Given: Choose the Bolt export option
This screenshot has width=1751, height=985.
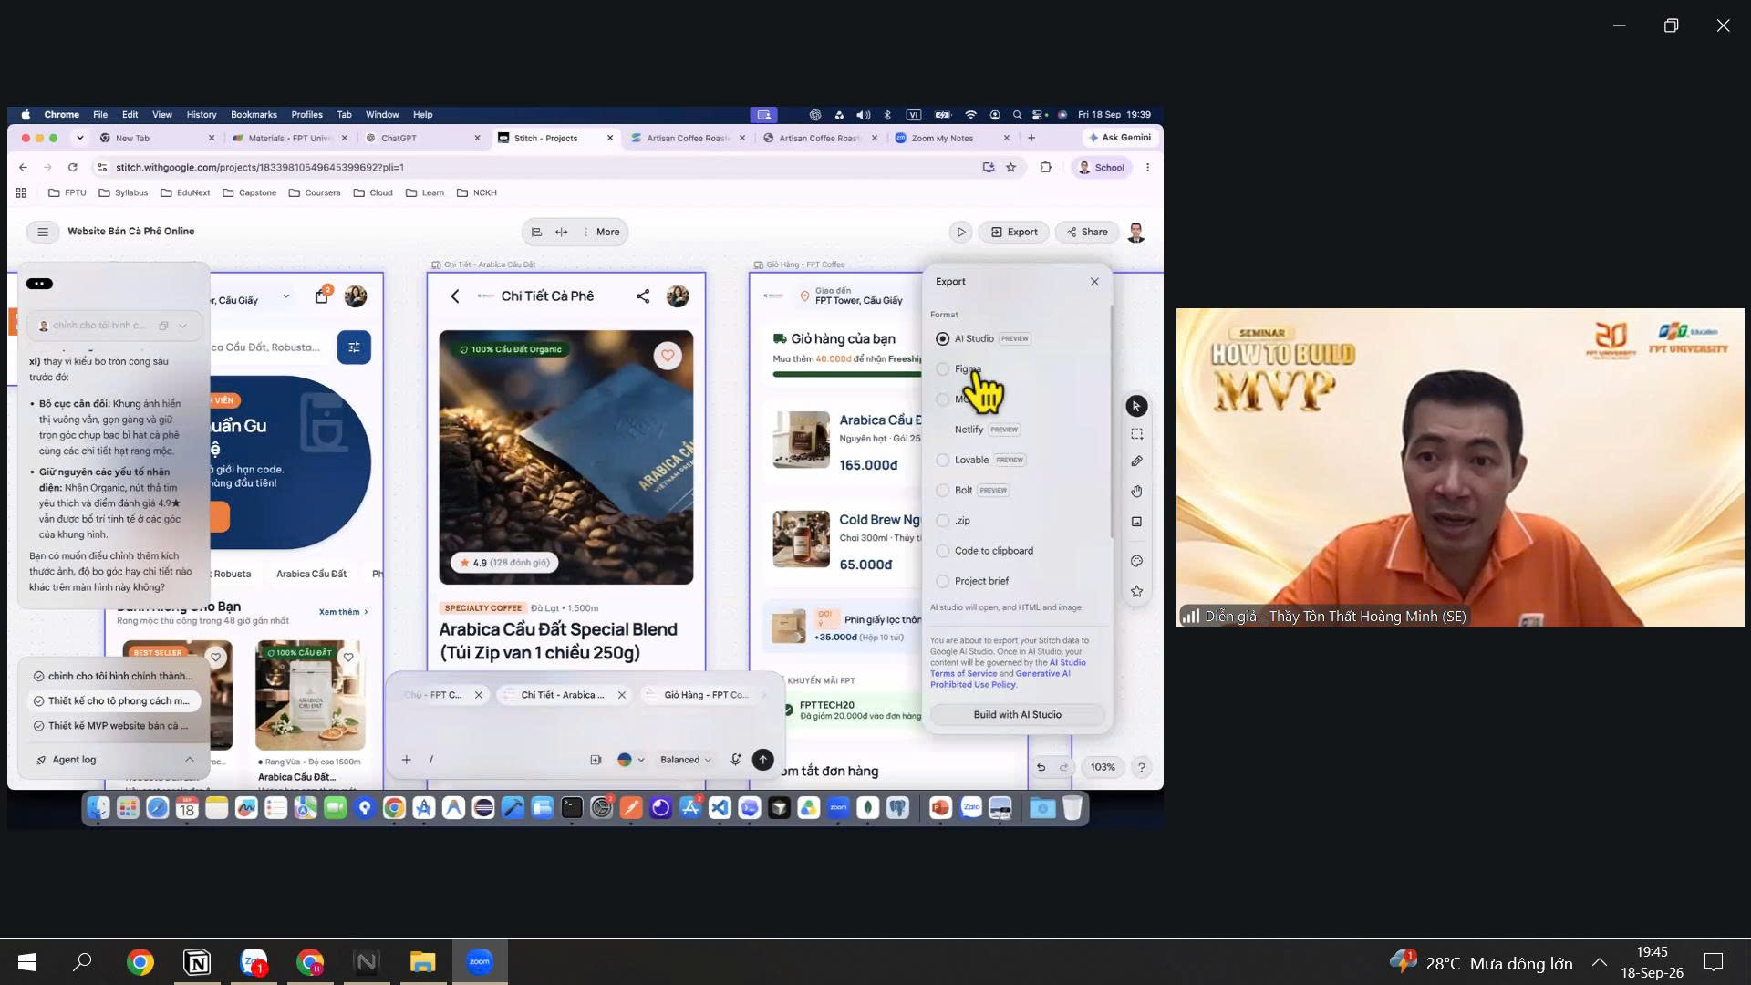Looking at the screenshot, I should pos(942,491).
